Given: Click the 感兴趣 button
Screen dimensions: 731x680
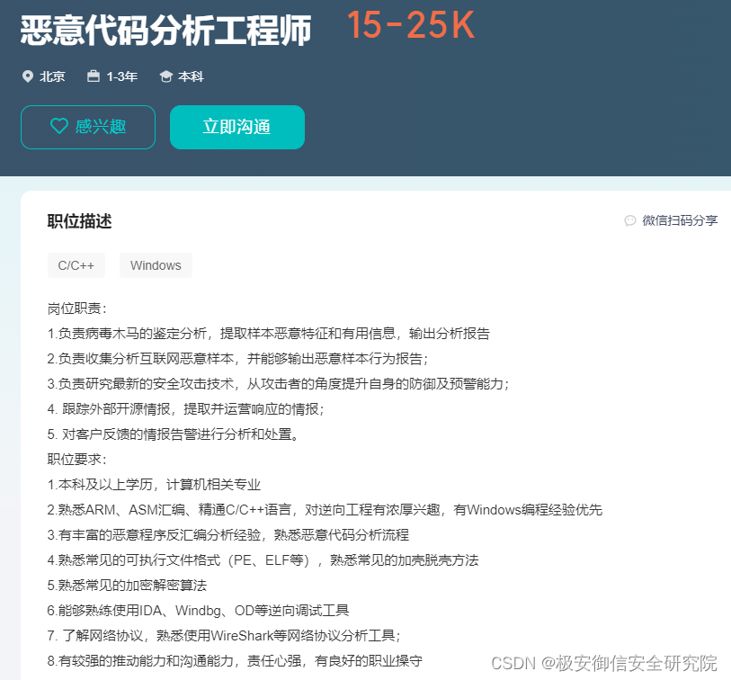Looking at the screenshot, I should [x=87, y=127].
